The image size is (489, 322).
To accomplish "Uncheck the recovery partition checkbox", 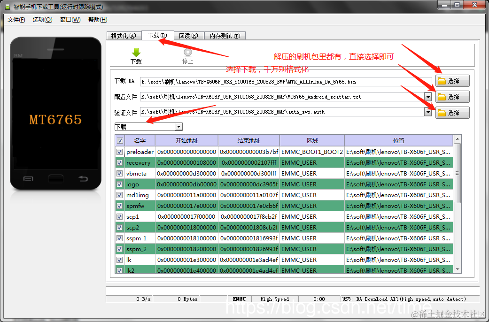I will 119,163.
